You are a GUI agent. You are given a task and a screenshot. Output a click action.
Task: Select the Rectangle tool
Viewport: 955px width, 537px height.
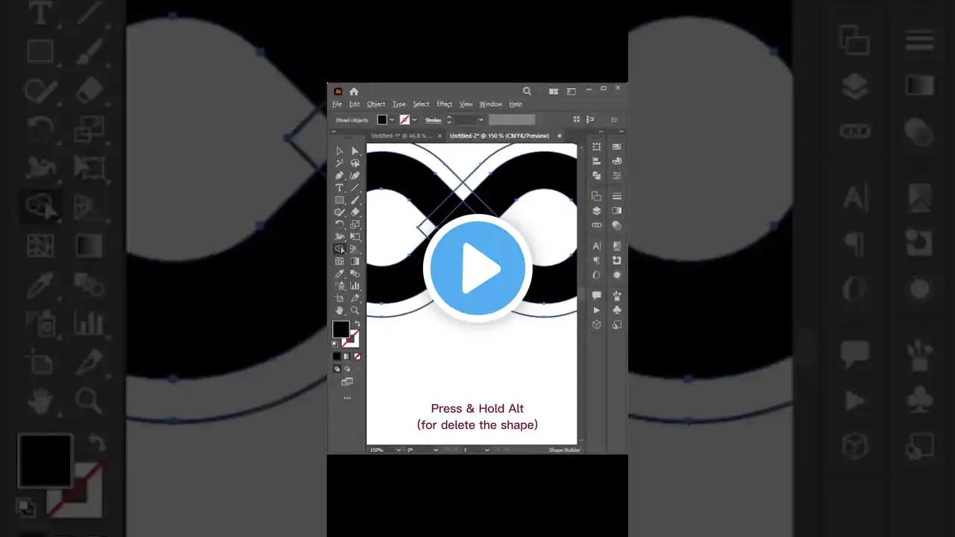coord(339,200)
